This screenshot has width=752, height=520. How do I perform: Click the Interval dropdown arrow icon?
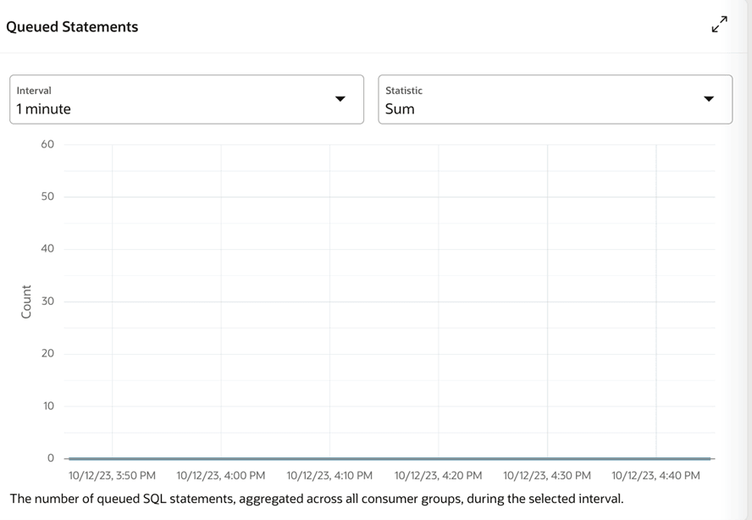tap(340, 99)
